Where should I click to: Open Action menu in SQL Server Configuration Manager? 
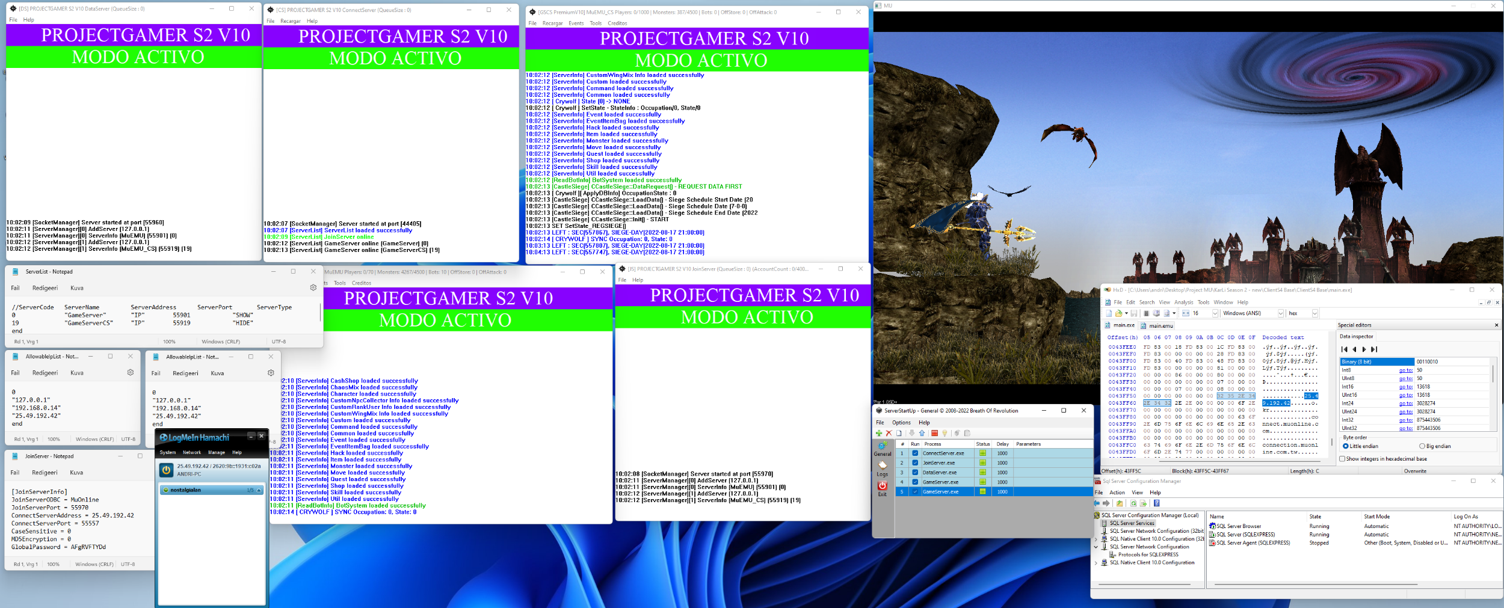(1117, 493)
